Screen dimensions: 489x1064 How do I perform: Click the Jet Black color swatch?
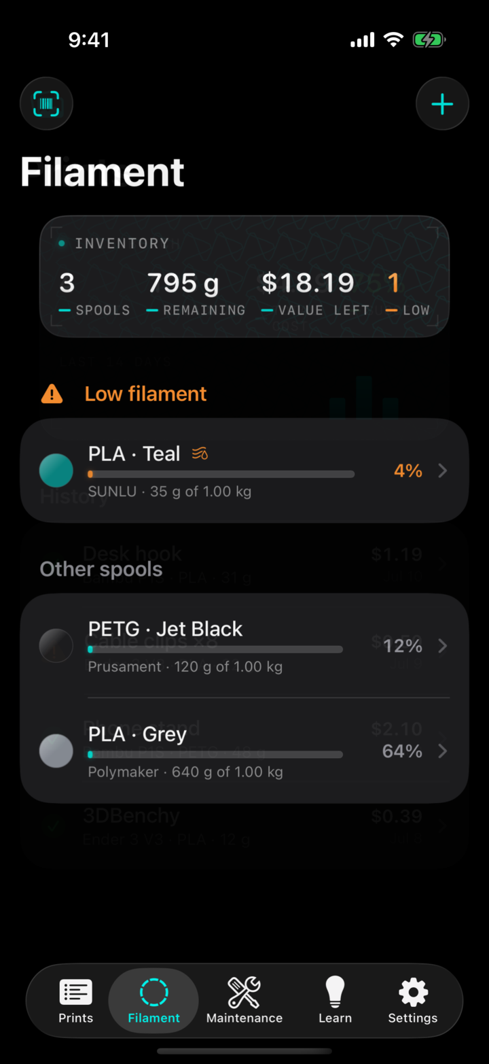56,646
